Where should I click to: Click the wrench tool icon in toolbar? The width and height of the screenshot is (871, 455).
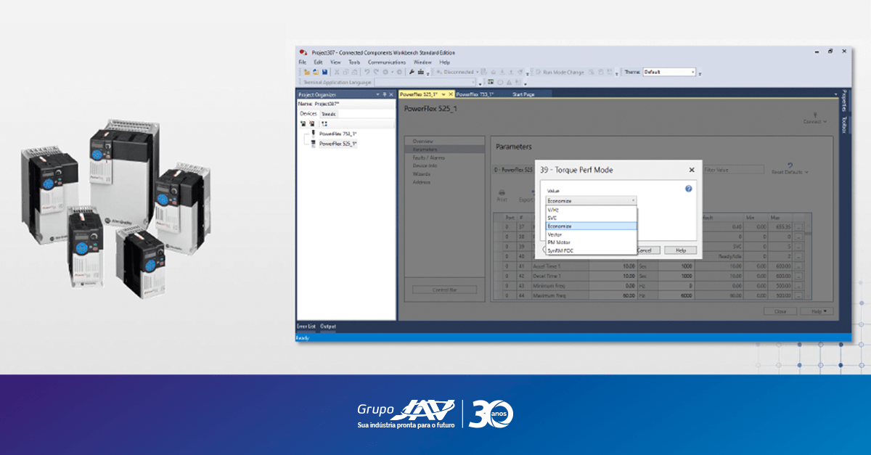pos(412,72)
